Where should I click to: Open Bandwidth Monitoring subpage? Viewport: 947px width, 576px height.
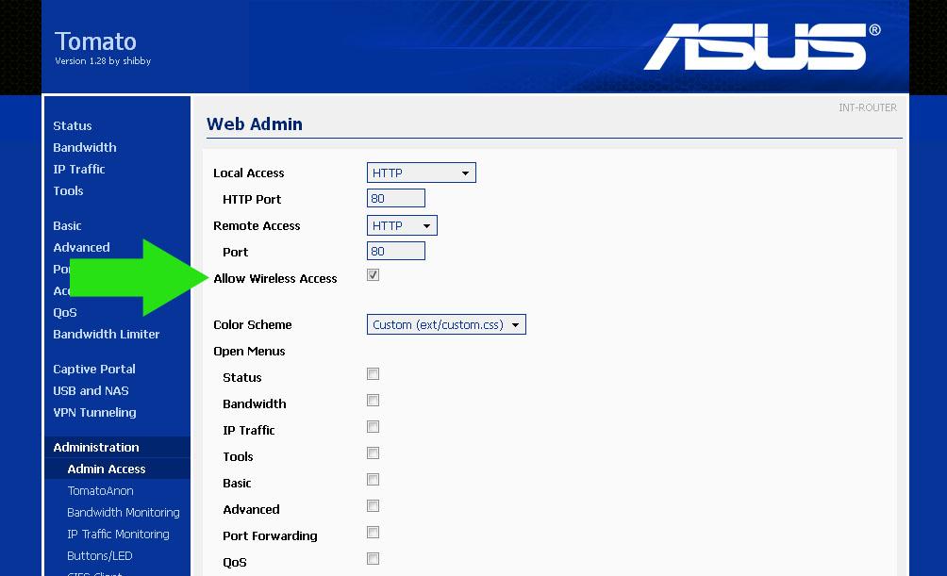tap(124, 513)
